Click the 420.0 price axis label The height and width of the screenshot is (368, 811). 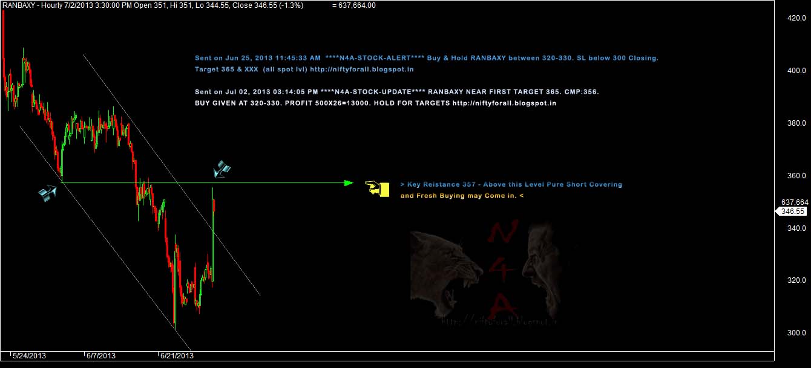tap(795, 18)
